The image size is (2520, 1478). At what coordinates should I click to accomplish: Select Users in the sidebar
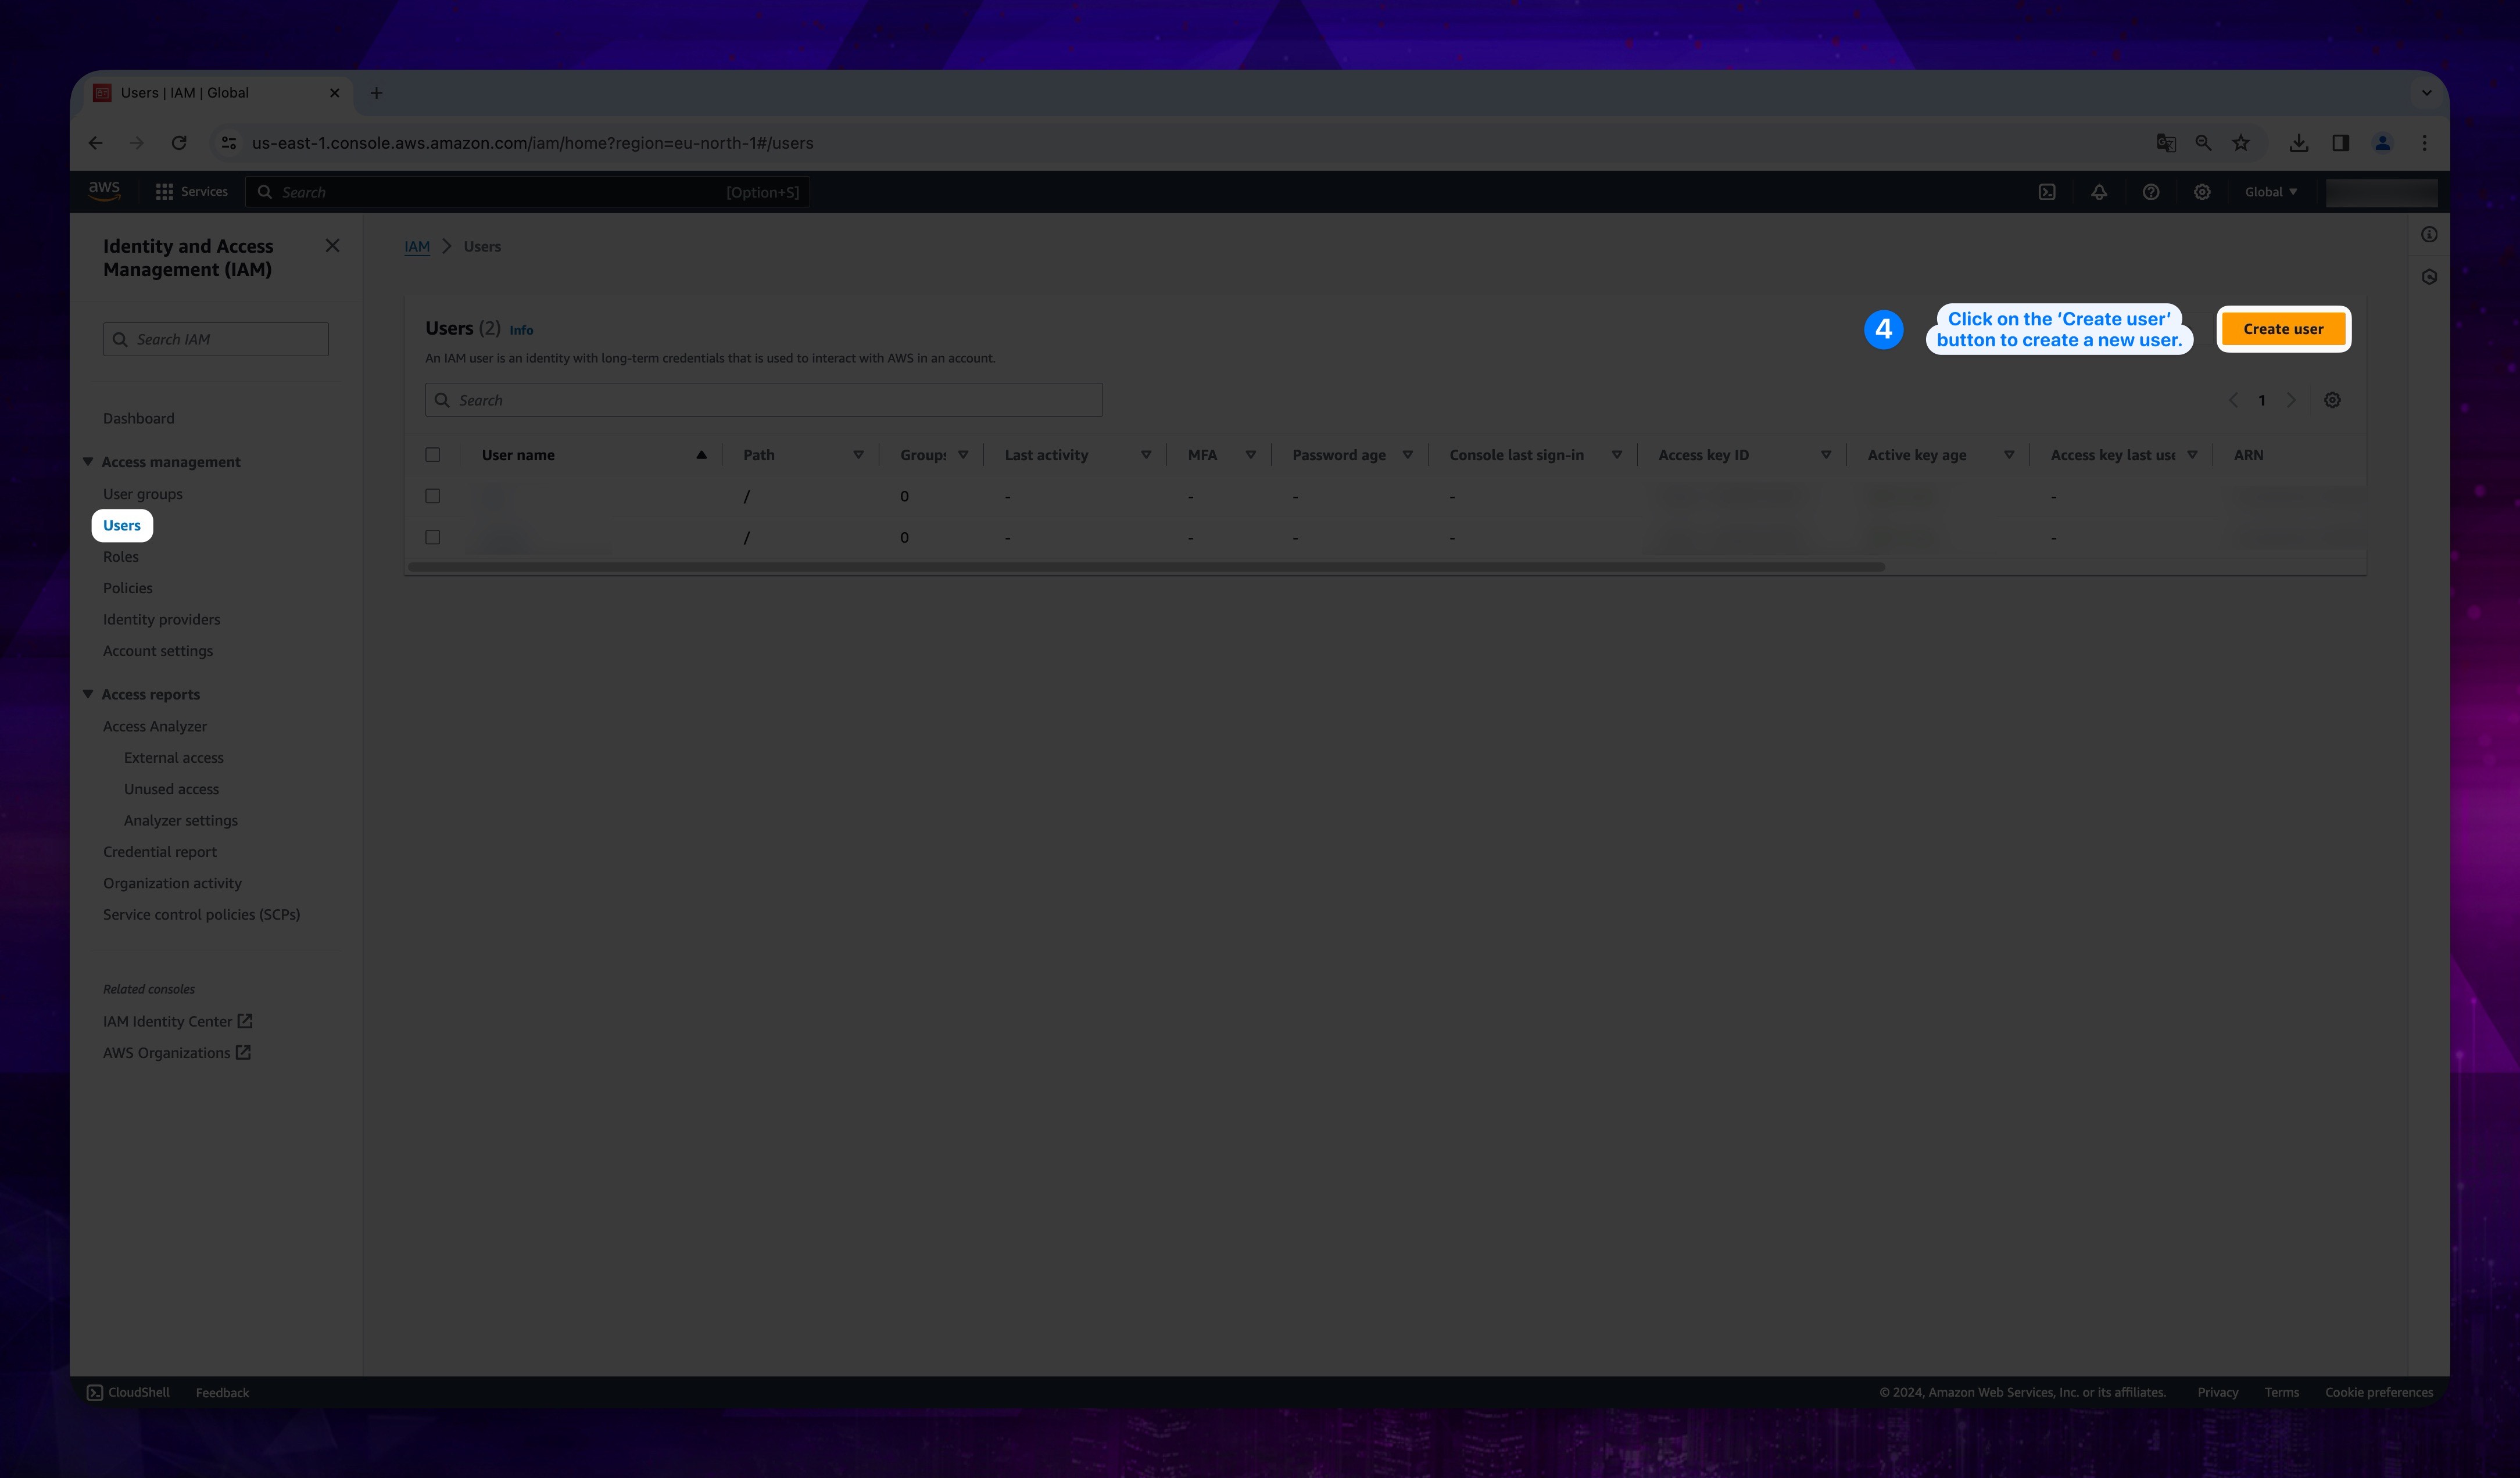tap(122, 525)
